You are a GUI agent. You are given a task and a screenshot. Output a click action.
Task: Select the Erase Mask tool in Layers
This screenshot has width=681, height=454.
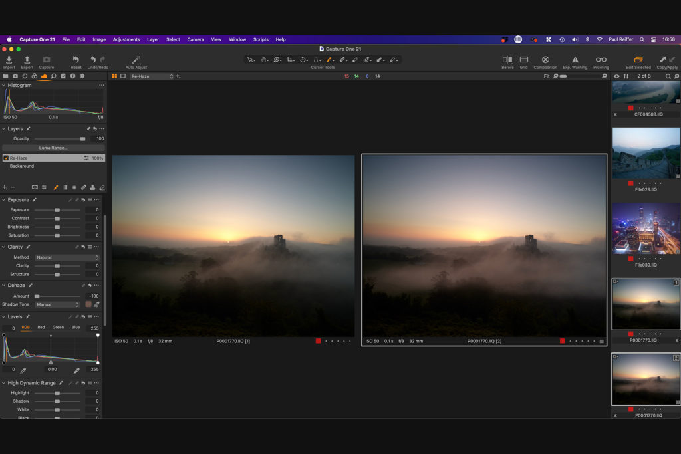coord(102,187)
